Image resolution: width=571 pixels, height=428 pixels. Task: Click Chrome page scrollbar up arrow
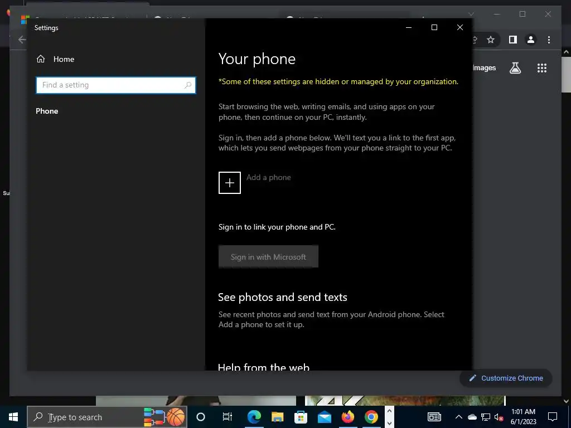566,52
